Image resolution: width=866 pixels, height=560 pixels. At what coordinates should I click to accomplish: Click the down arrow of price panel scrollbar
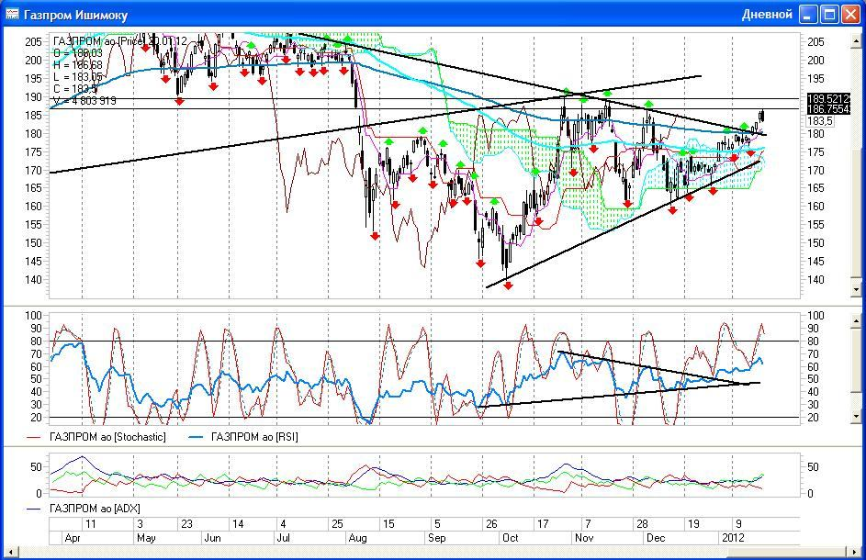pos(857,289)
